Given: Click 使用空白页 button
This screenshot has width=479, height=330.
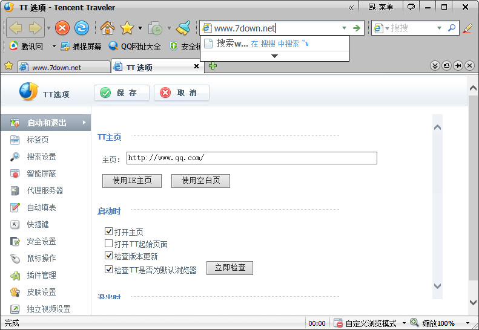Looking at the screenshot, I should [x=200, y=181].
